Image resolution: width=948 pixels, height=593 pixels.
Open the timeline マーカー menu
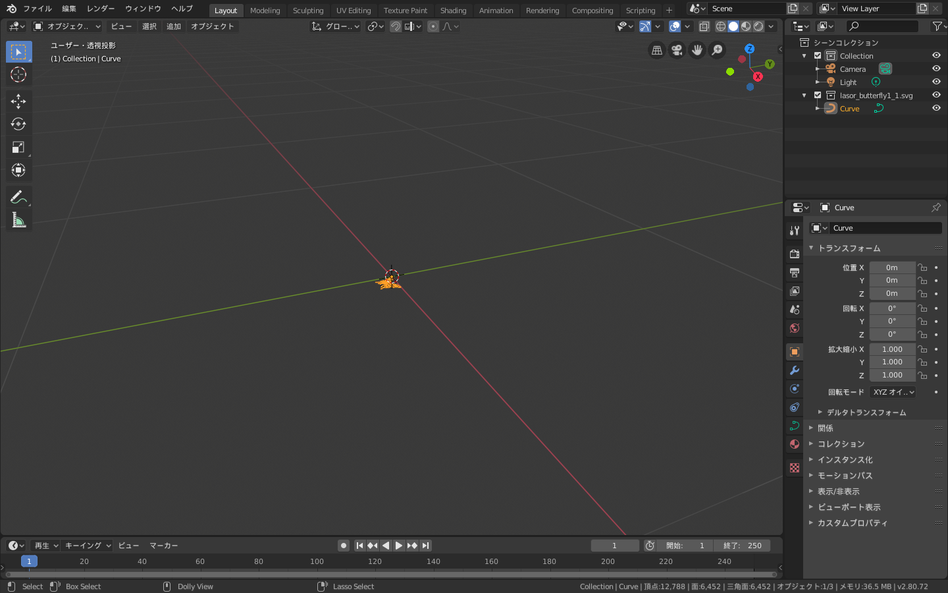[164, 546]
